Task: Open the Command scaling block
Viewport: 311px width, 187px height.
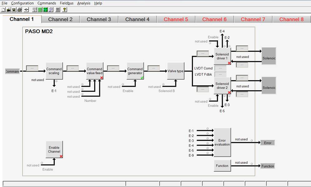Action: tap(54, 71)
